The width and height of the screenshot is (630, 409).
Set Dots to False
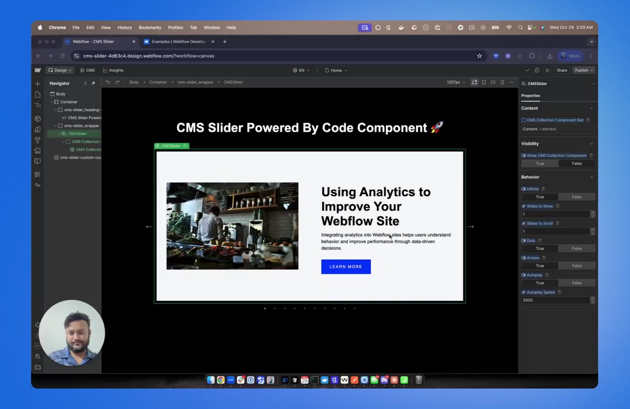(x=577, y=249)
